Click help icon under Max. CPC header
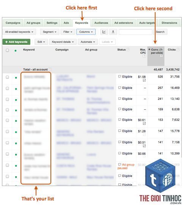Image resolution: width=184 pixels, height=205 pixels. pos(144,56)
